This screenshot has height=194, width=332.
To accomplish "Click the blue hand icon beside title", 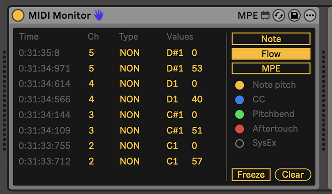I will pyautogui.click(x=99, y=15).
